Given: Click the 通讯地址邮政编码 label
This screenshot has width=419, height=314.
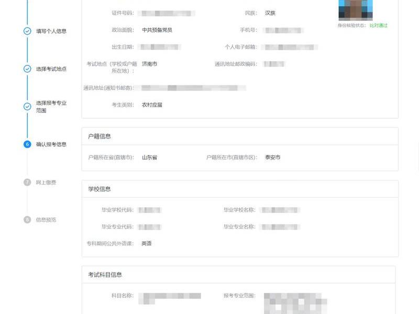Looking at the screenshot, I should tap(236, 64).
